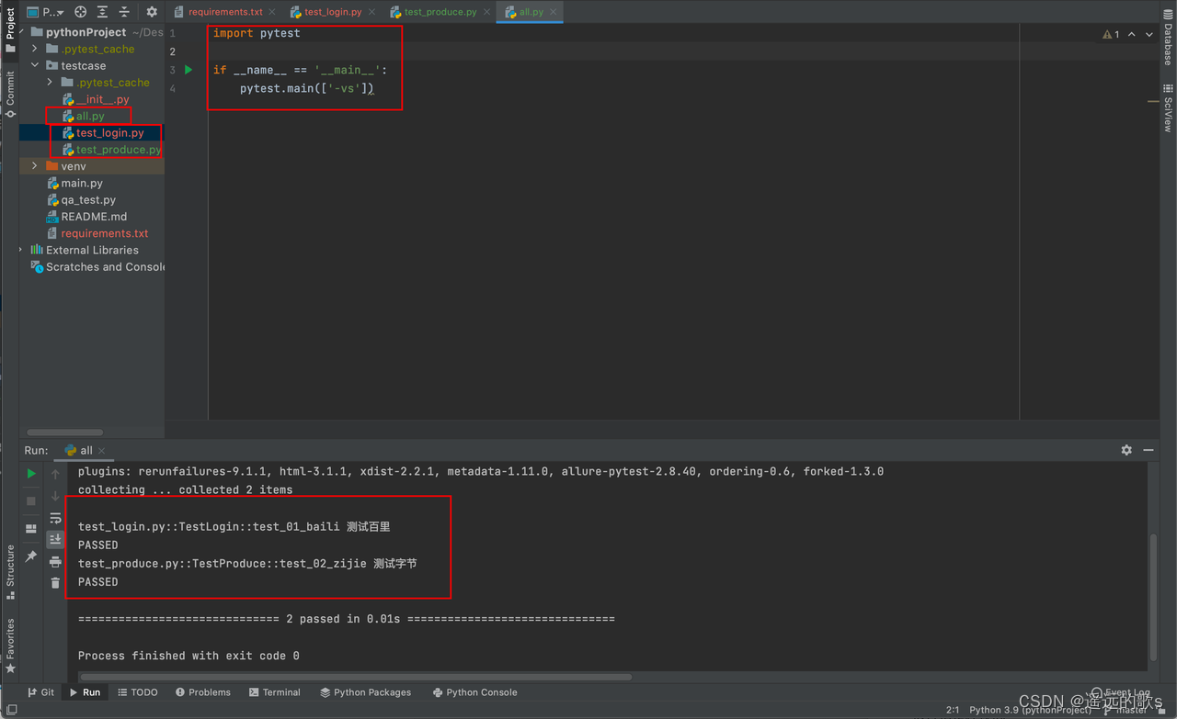Open Project view dropdown selector
The image size is (1177, 719).
(x=45, y=12)
